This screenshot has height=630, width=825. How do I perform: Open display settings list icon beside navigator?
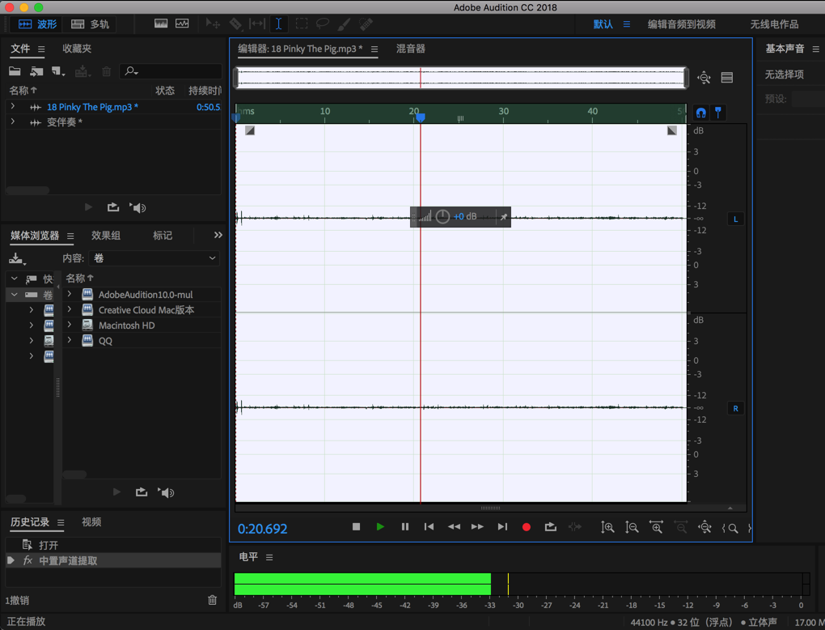pos(727,78)
